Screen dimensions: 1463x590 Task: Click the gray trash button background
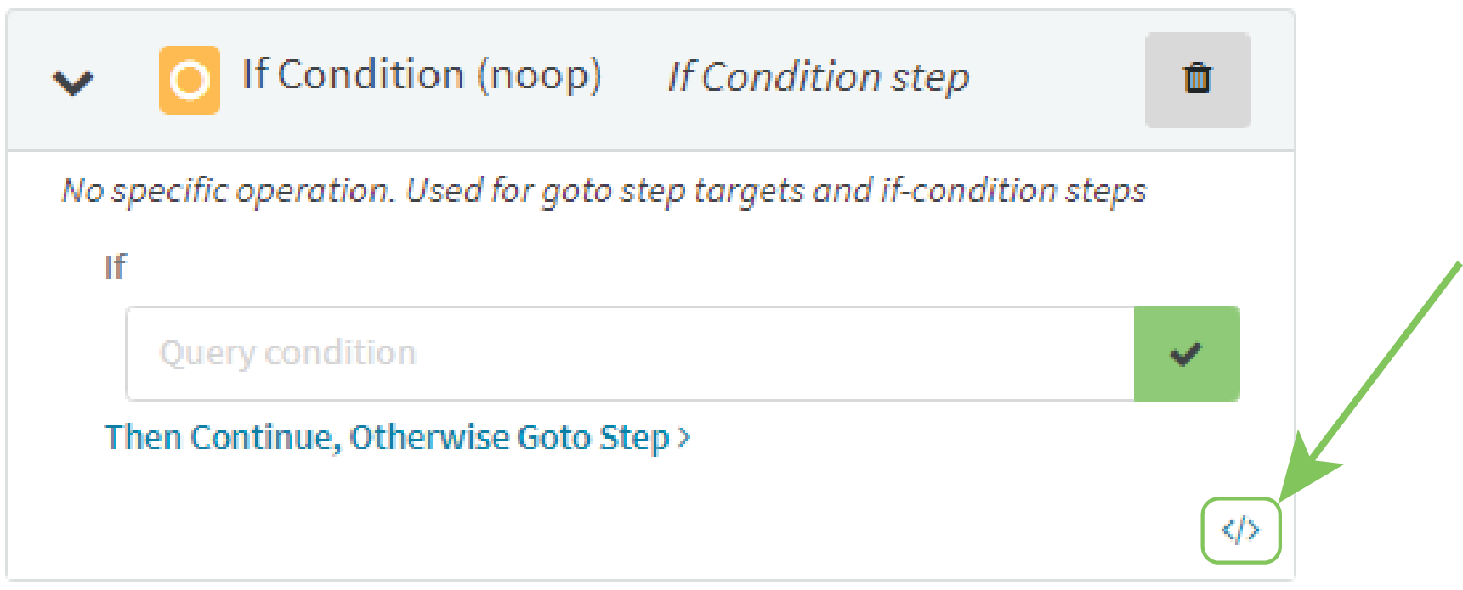[1198, 81]
